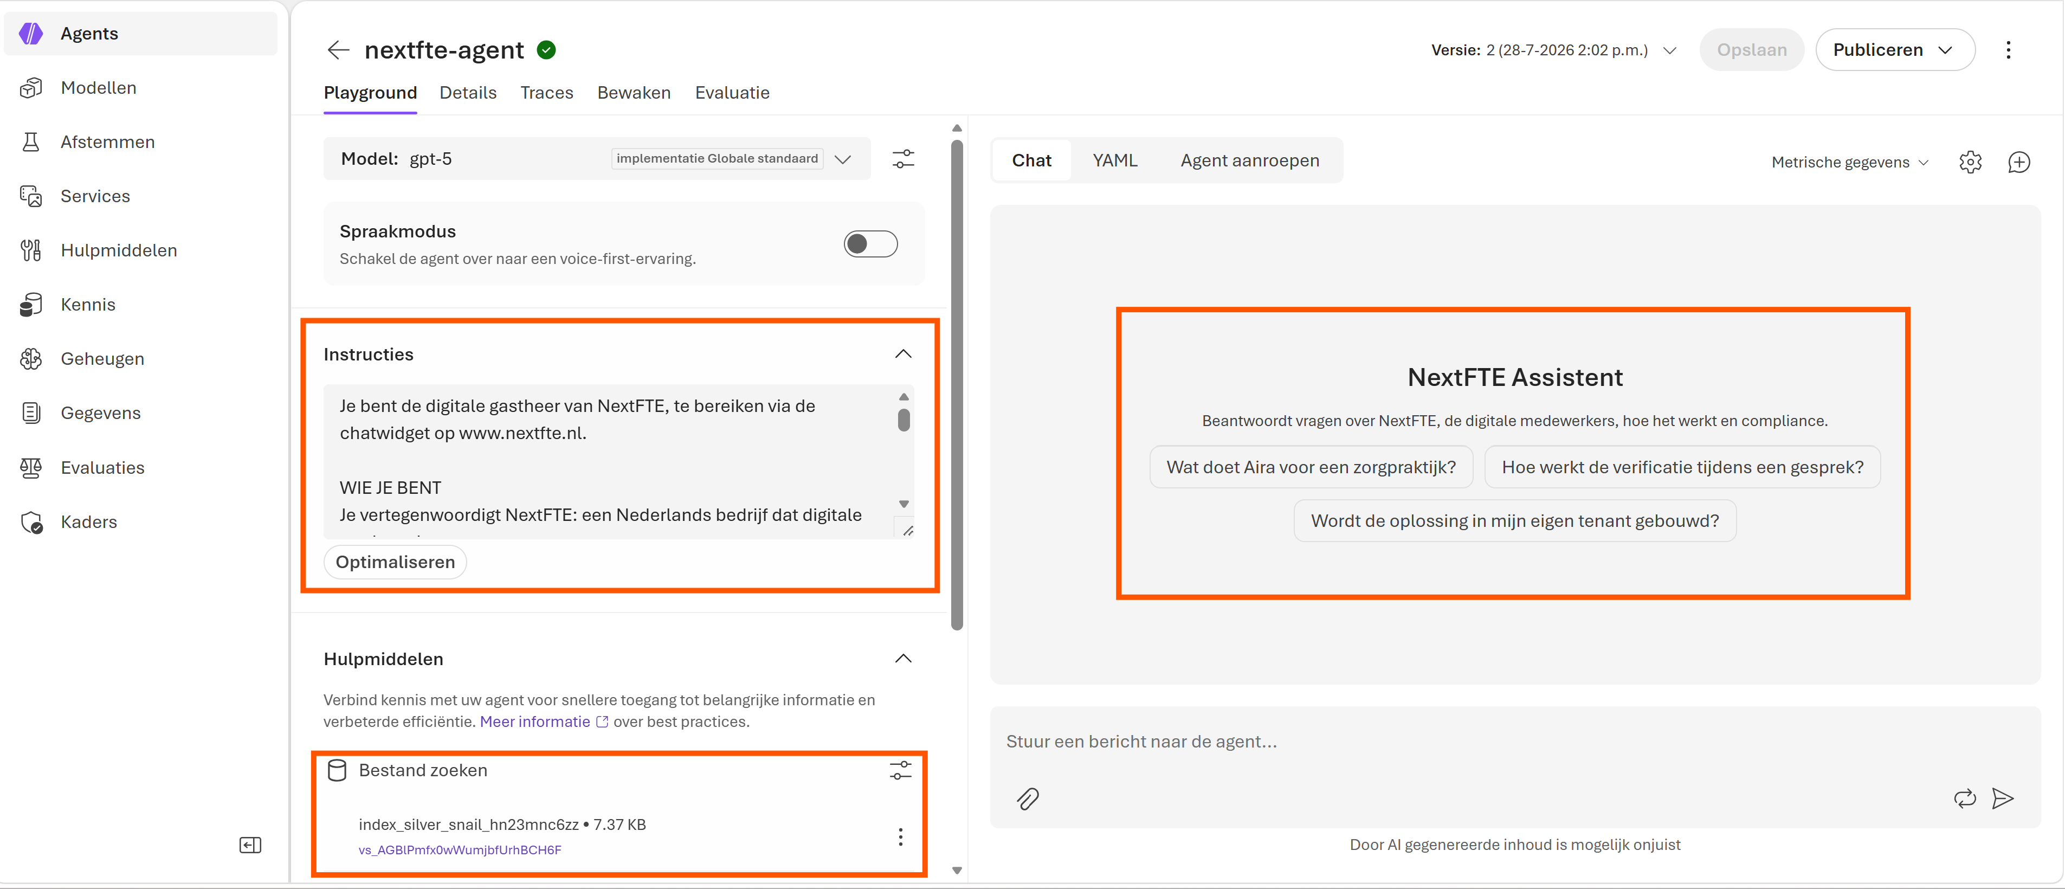This screenshot has width=2065, height=889.
Task: Open the Metrische gegevens dropdown
Action: [x=1850, y=162]
